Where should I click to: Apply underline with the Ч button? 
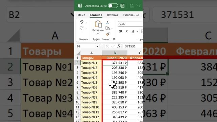133,32
